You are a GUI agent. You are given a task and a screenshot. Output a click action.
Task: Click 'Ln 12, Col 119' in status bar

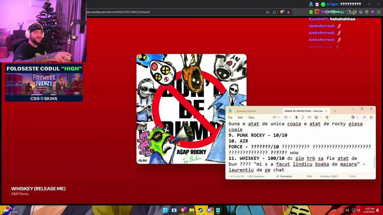pyautogui.click(x=237, y=176)
